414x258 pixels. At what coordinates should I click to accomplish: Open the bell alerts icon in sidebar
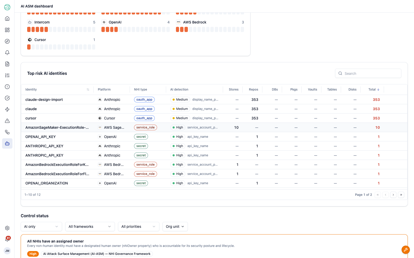pos(7,53)
